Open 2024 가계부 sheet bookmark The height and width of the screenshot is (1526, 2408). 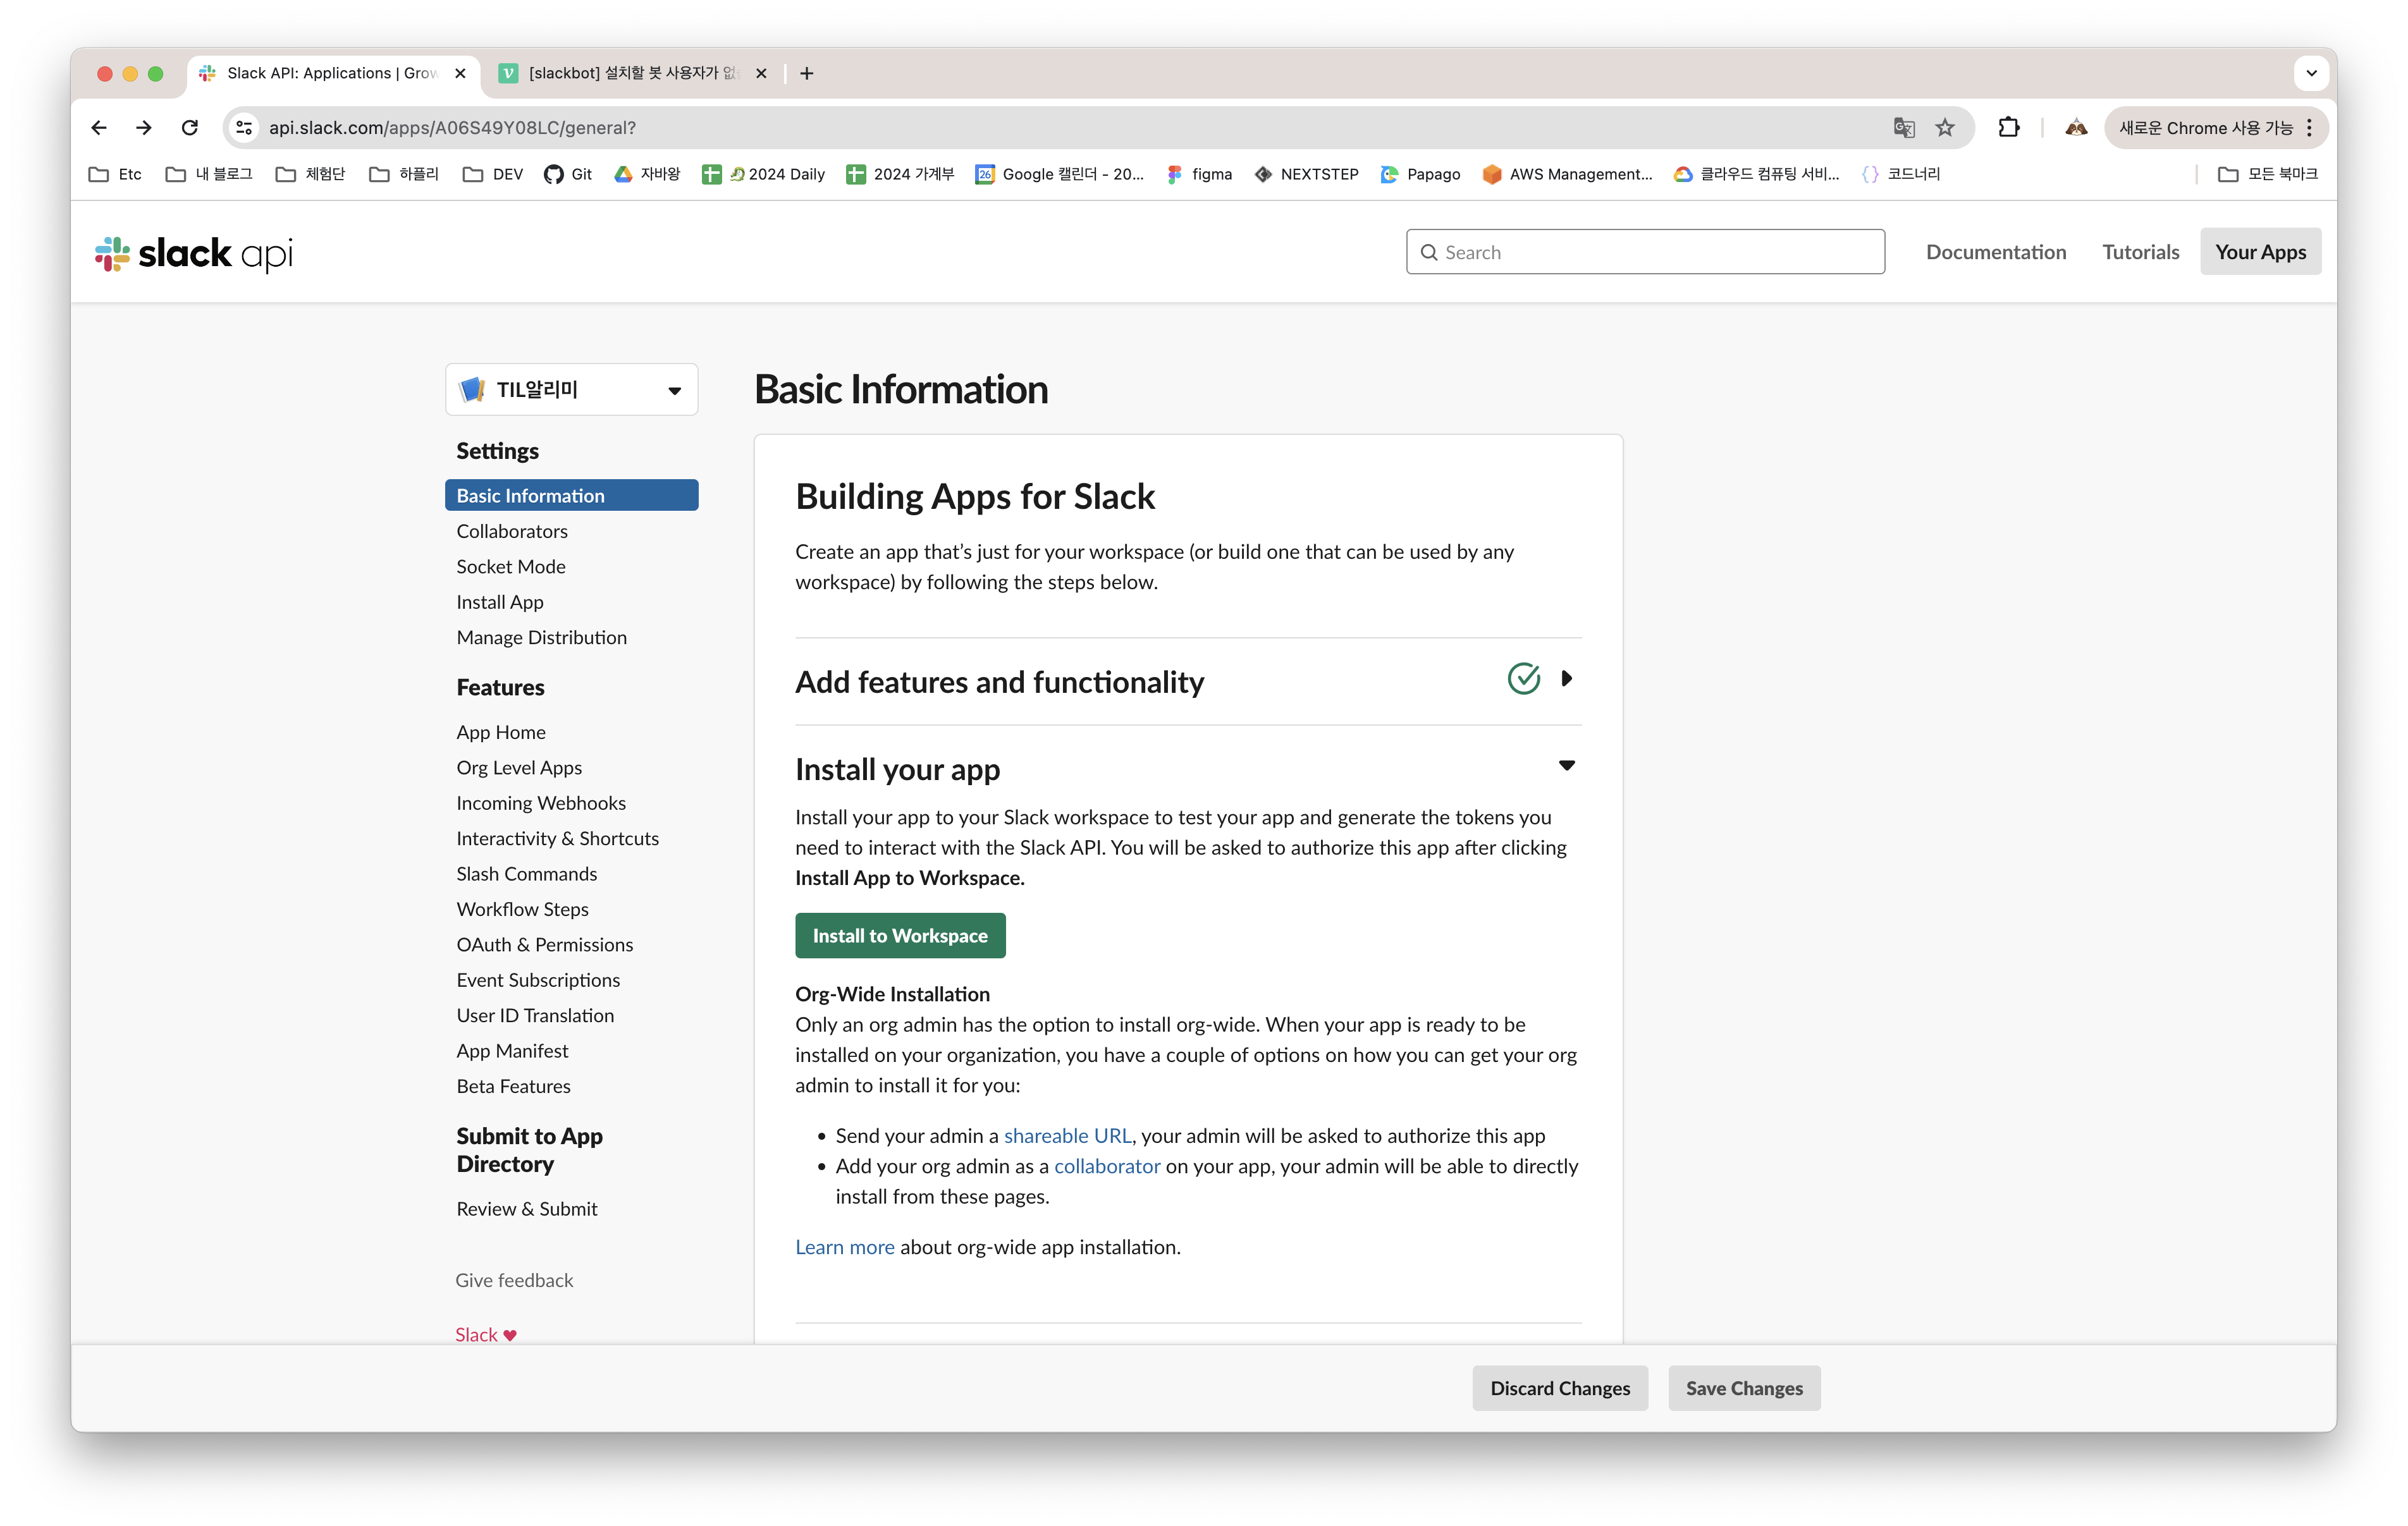(x=900, y=174)
